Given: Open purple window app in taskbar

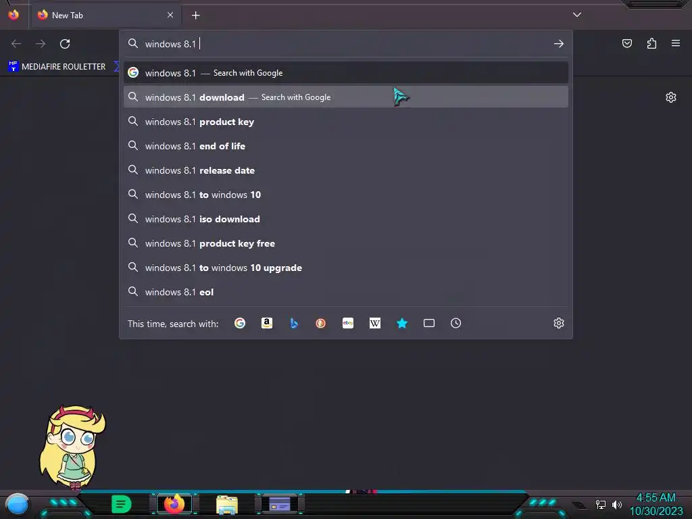Looking at the screenshot, I should pyautogui.click(x=280, y=504).
